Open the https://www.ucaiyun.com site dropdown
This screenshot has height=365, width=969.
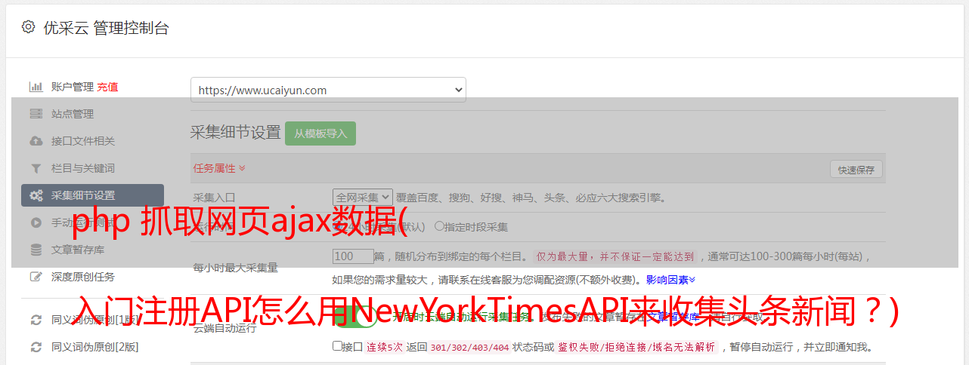(x=328, y=90)
